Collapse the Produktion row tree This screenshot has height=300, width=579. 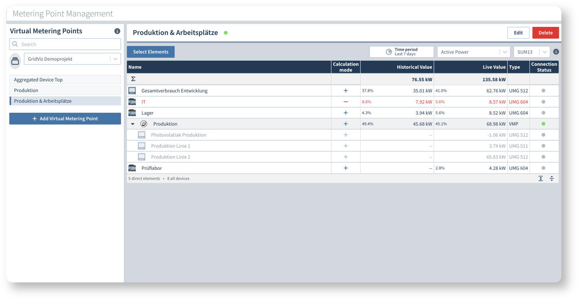[x=133, y=124]
